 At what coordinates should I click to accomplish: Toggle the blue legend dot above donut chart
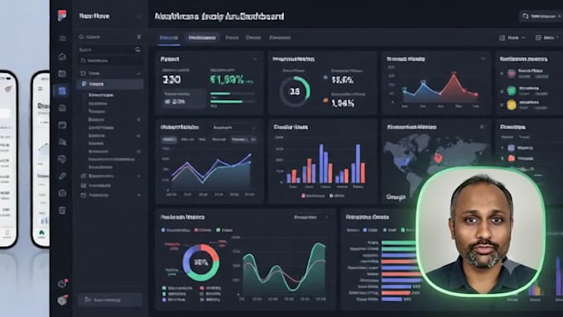tap(163, 230)
